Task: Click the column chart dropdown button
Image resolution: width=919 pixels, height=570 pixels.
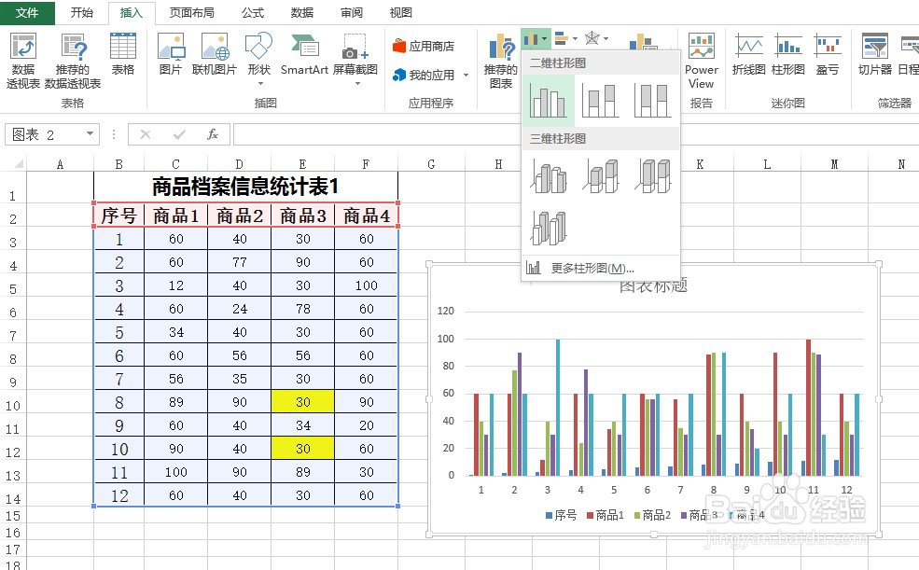Action: click(x=536, y=38)
